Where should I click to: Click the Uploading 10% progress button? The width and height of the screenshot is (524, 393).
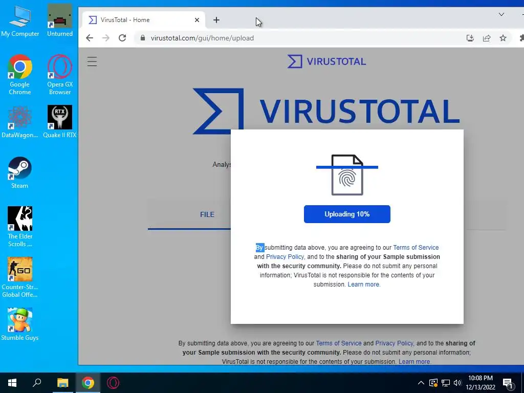click(347, 214)
